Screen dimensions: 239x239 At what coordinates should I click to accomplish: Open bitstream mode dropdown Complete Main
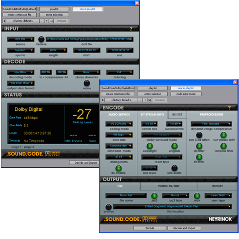[x=119, y=146]
